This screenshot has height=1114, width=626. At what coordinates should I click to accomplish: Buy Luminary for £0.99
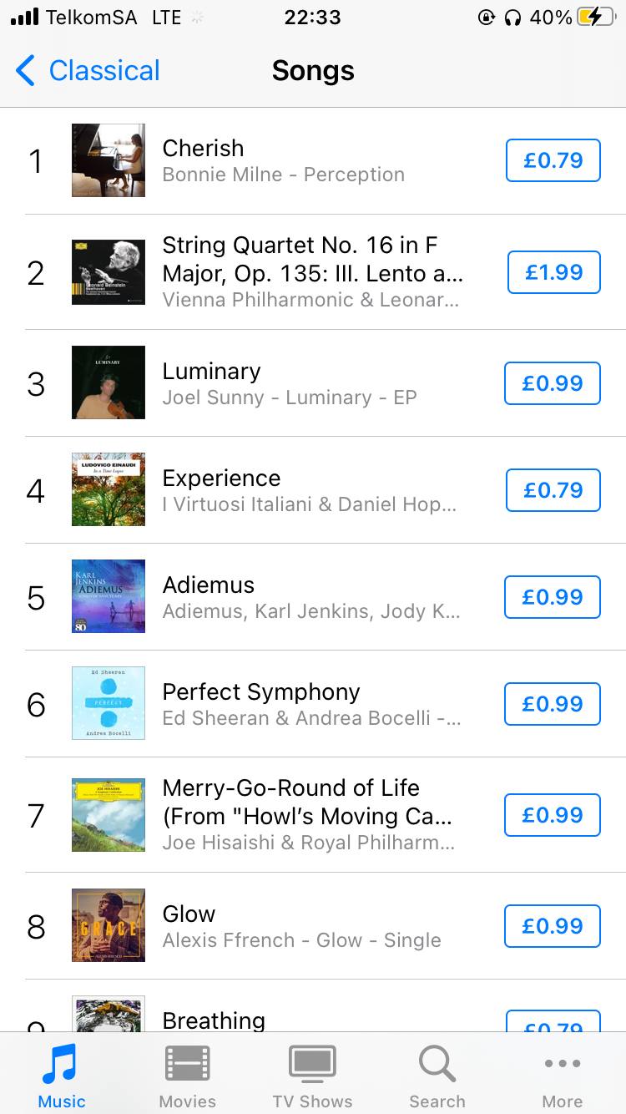[x=552, y=383]
